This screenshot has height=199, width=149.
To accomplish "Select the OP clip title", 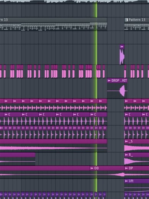I will [131, 168].
